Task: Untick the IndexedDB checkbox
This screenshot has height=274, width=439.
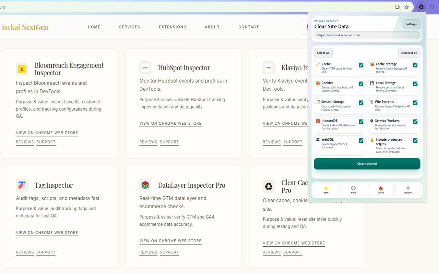Action: point(361,122)
